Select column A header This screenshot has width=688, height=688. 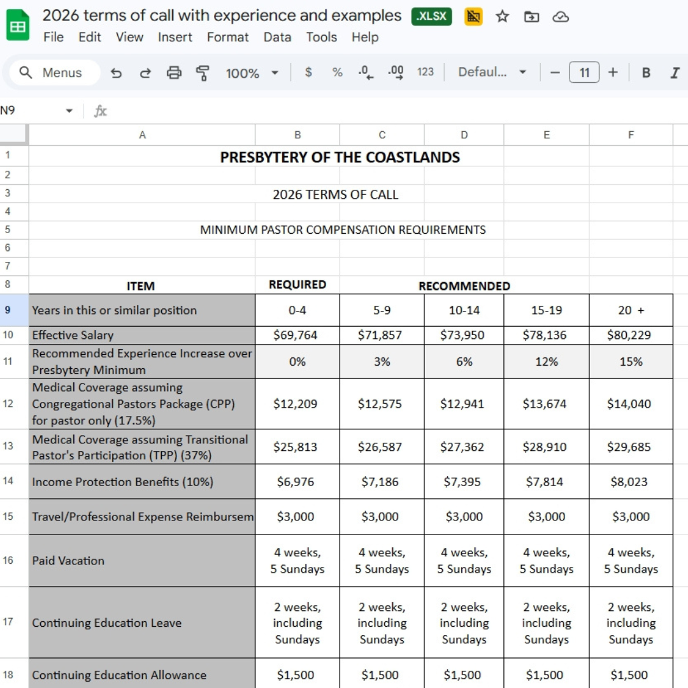pyautogui.click(x=142, y=134)
